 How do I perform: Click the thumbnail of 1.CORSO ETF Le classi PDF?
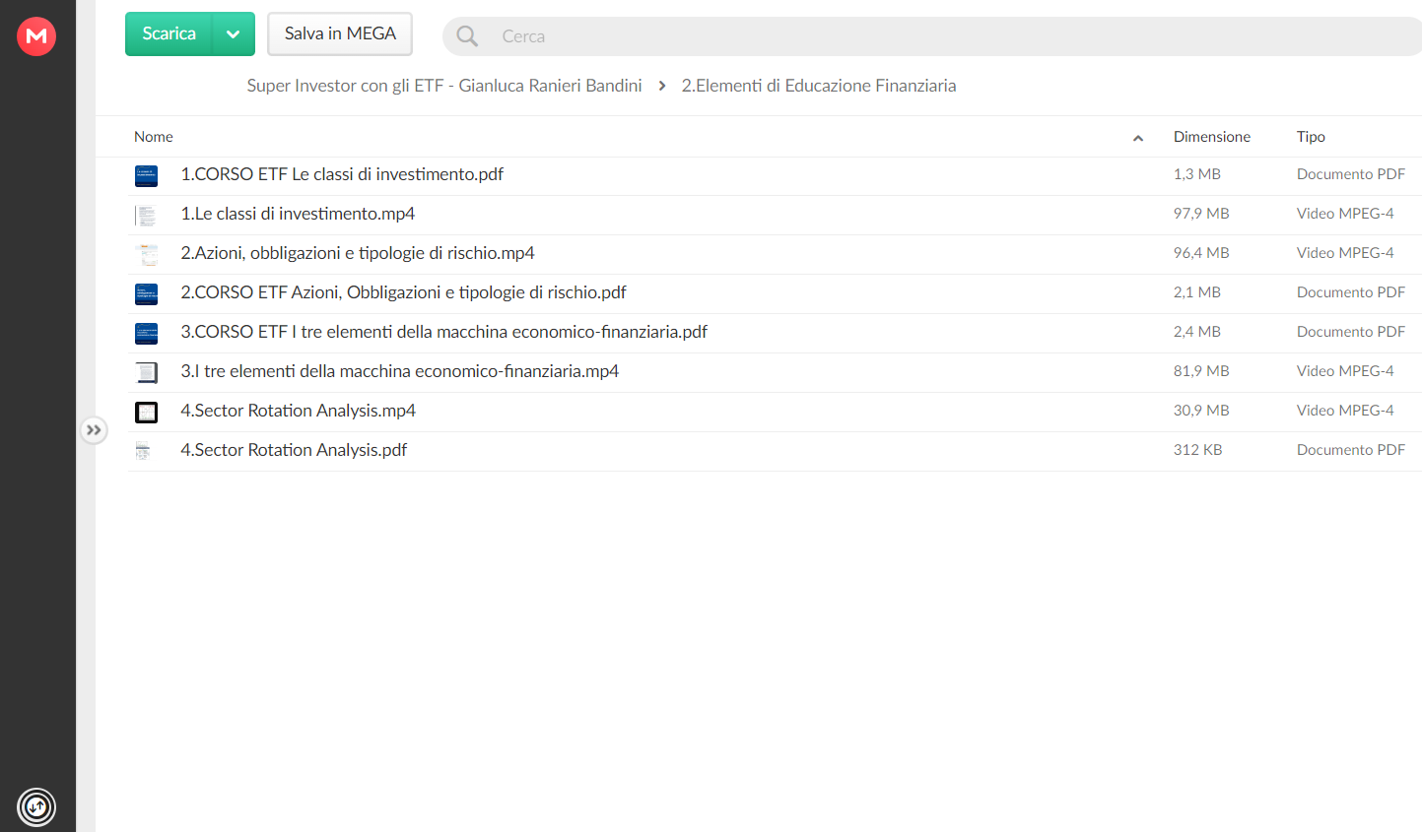click(x=146, y=176)
